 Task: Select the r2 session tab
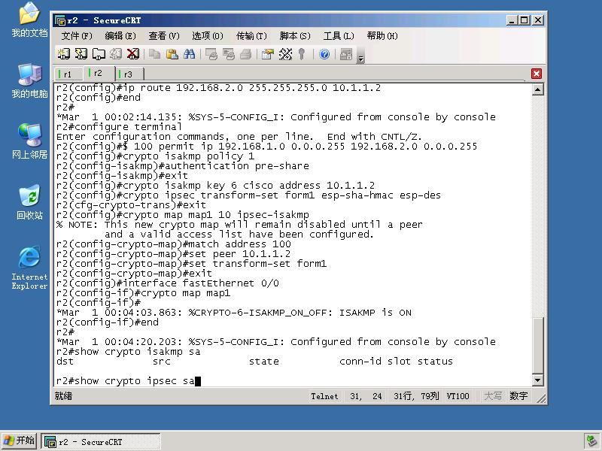click(x=99, y=73)
